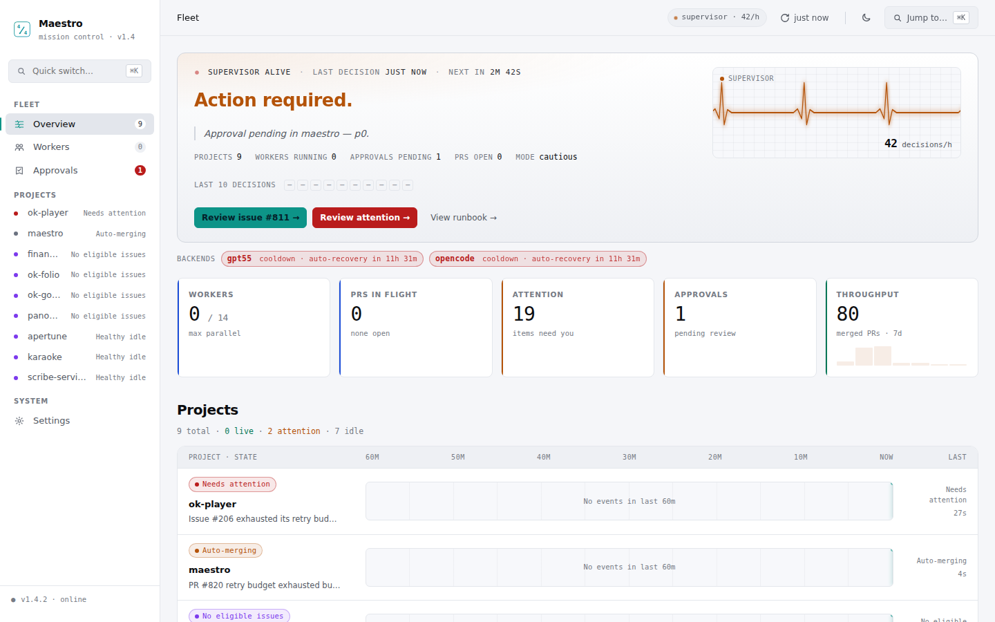Open Settings in the System group
The image size is (995, 622).
(x=79, y=421)
